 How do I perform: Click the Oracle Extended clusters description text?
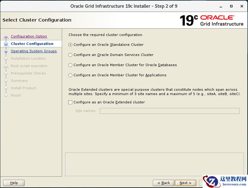click(154, 92)
